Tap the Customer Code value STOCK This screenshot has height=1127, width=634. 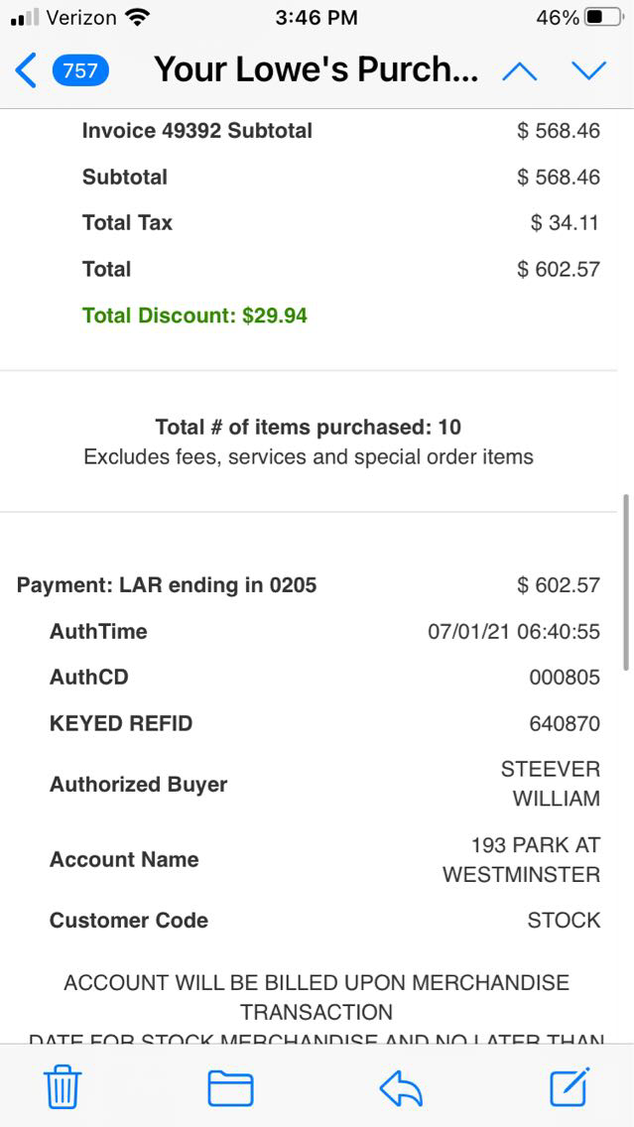pyautogui.click(x=564, y=921)
